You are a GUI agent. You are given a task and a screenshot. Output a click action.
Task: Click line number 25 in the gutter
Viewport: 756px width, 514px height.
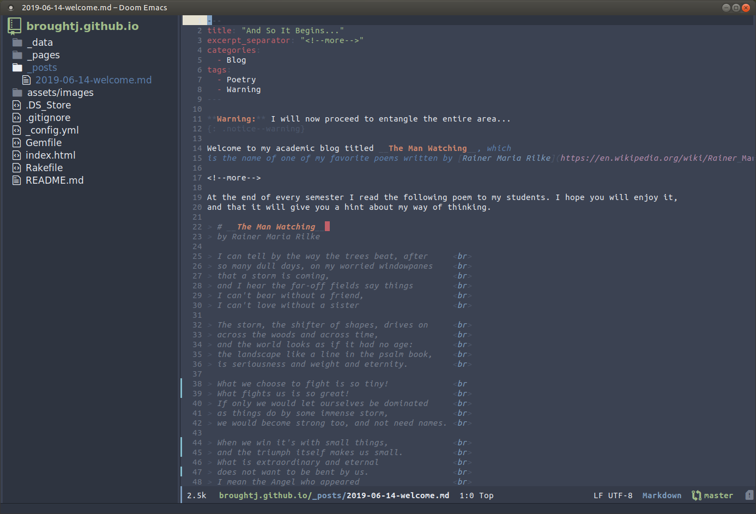coord(197,256)
